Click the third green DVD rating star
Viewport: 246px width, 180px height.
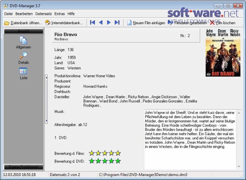pyautogui.click(x=105, y=161)
